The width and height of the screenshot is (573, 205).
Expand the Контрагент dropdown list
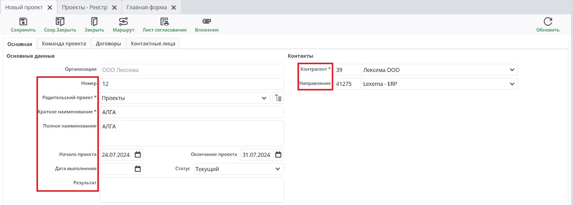coord(512,70)
